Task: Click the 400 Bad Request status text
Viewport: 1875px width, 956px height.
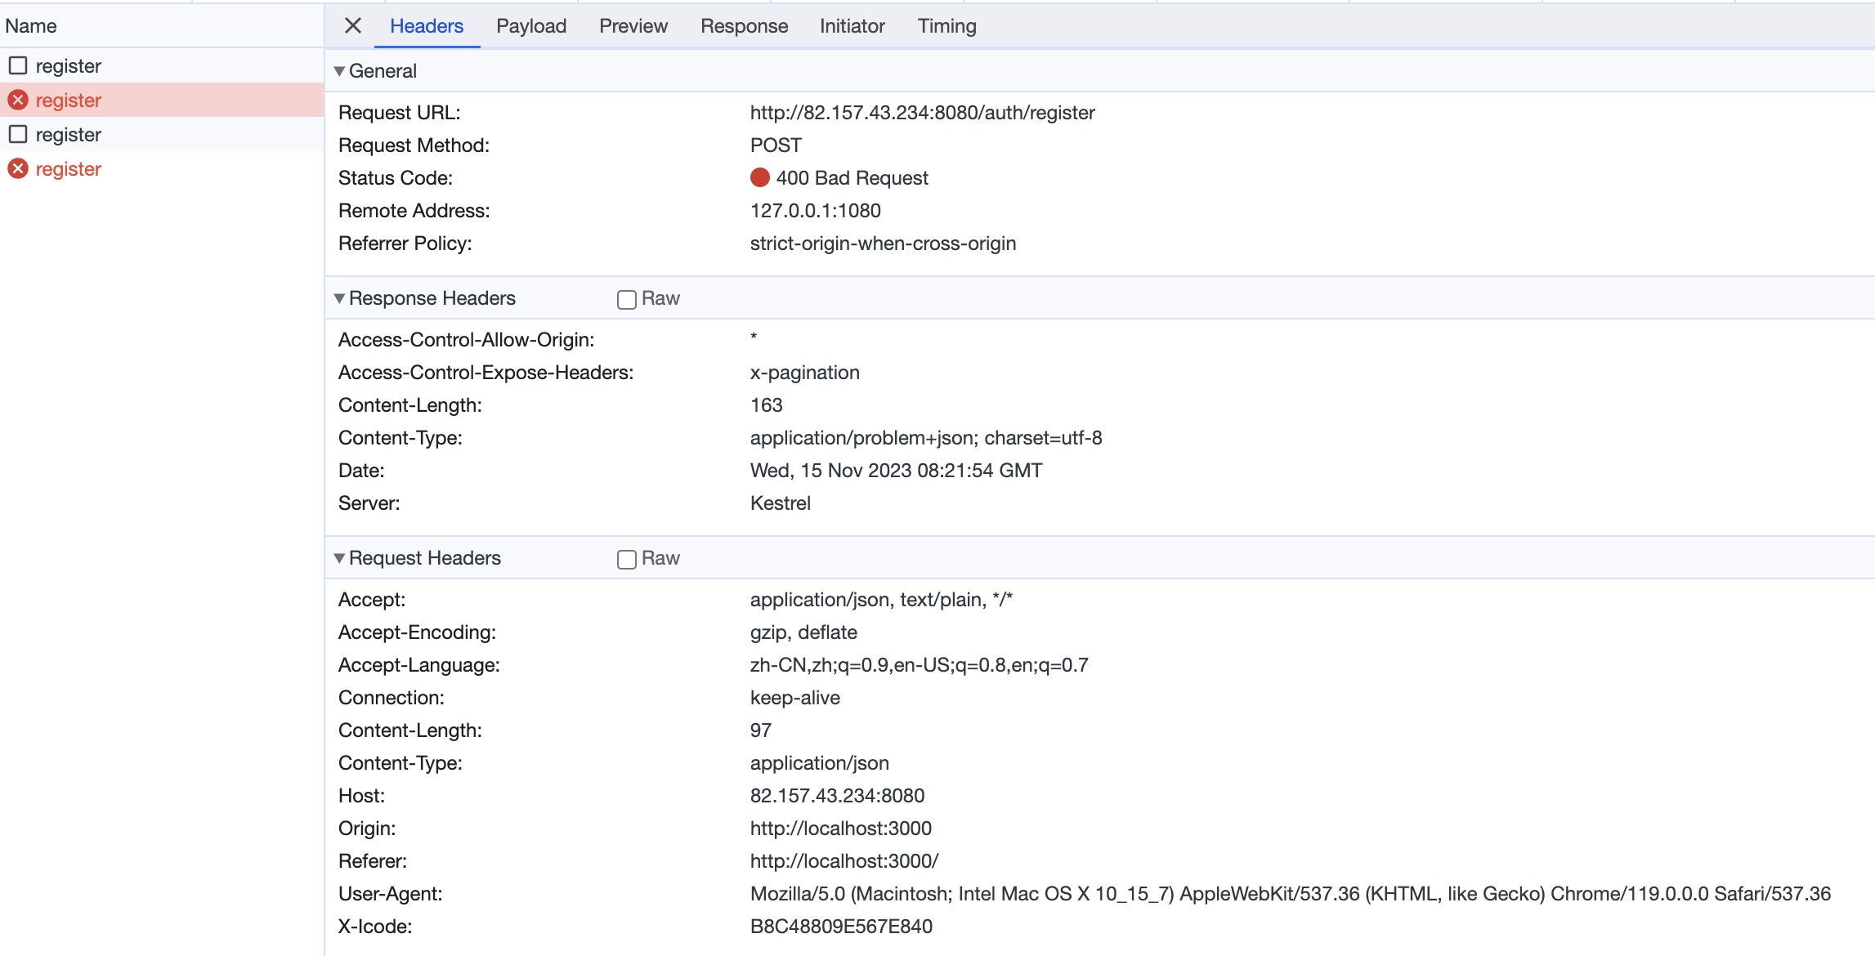Action: [x=852, y=178]
